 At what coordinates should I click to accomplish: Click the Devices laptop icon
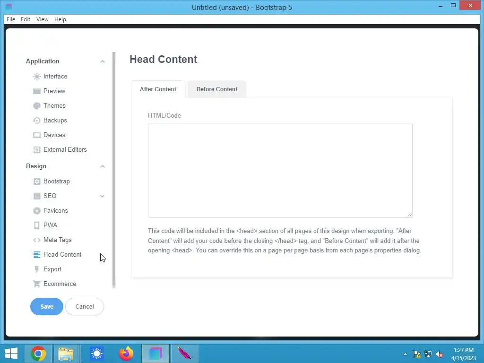click(37, 135)
